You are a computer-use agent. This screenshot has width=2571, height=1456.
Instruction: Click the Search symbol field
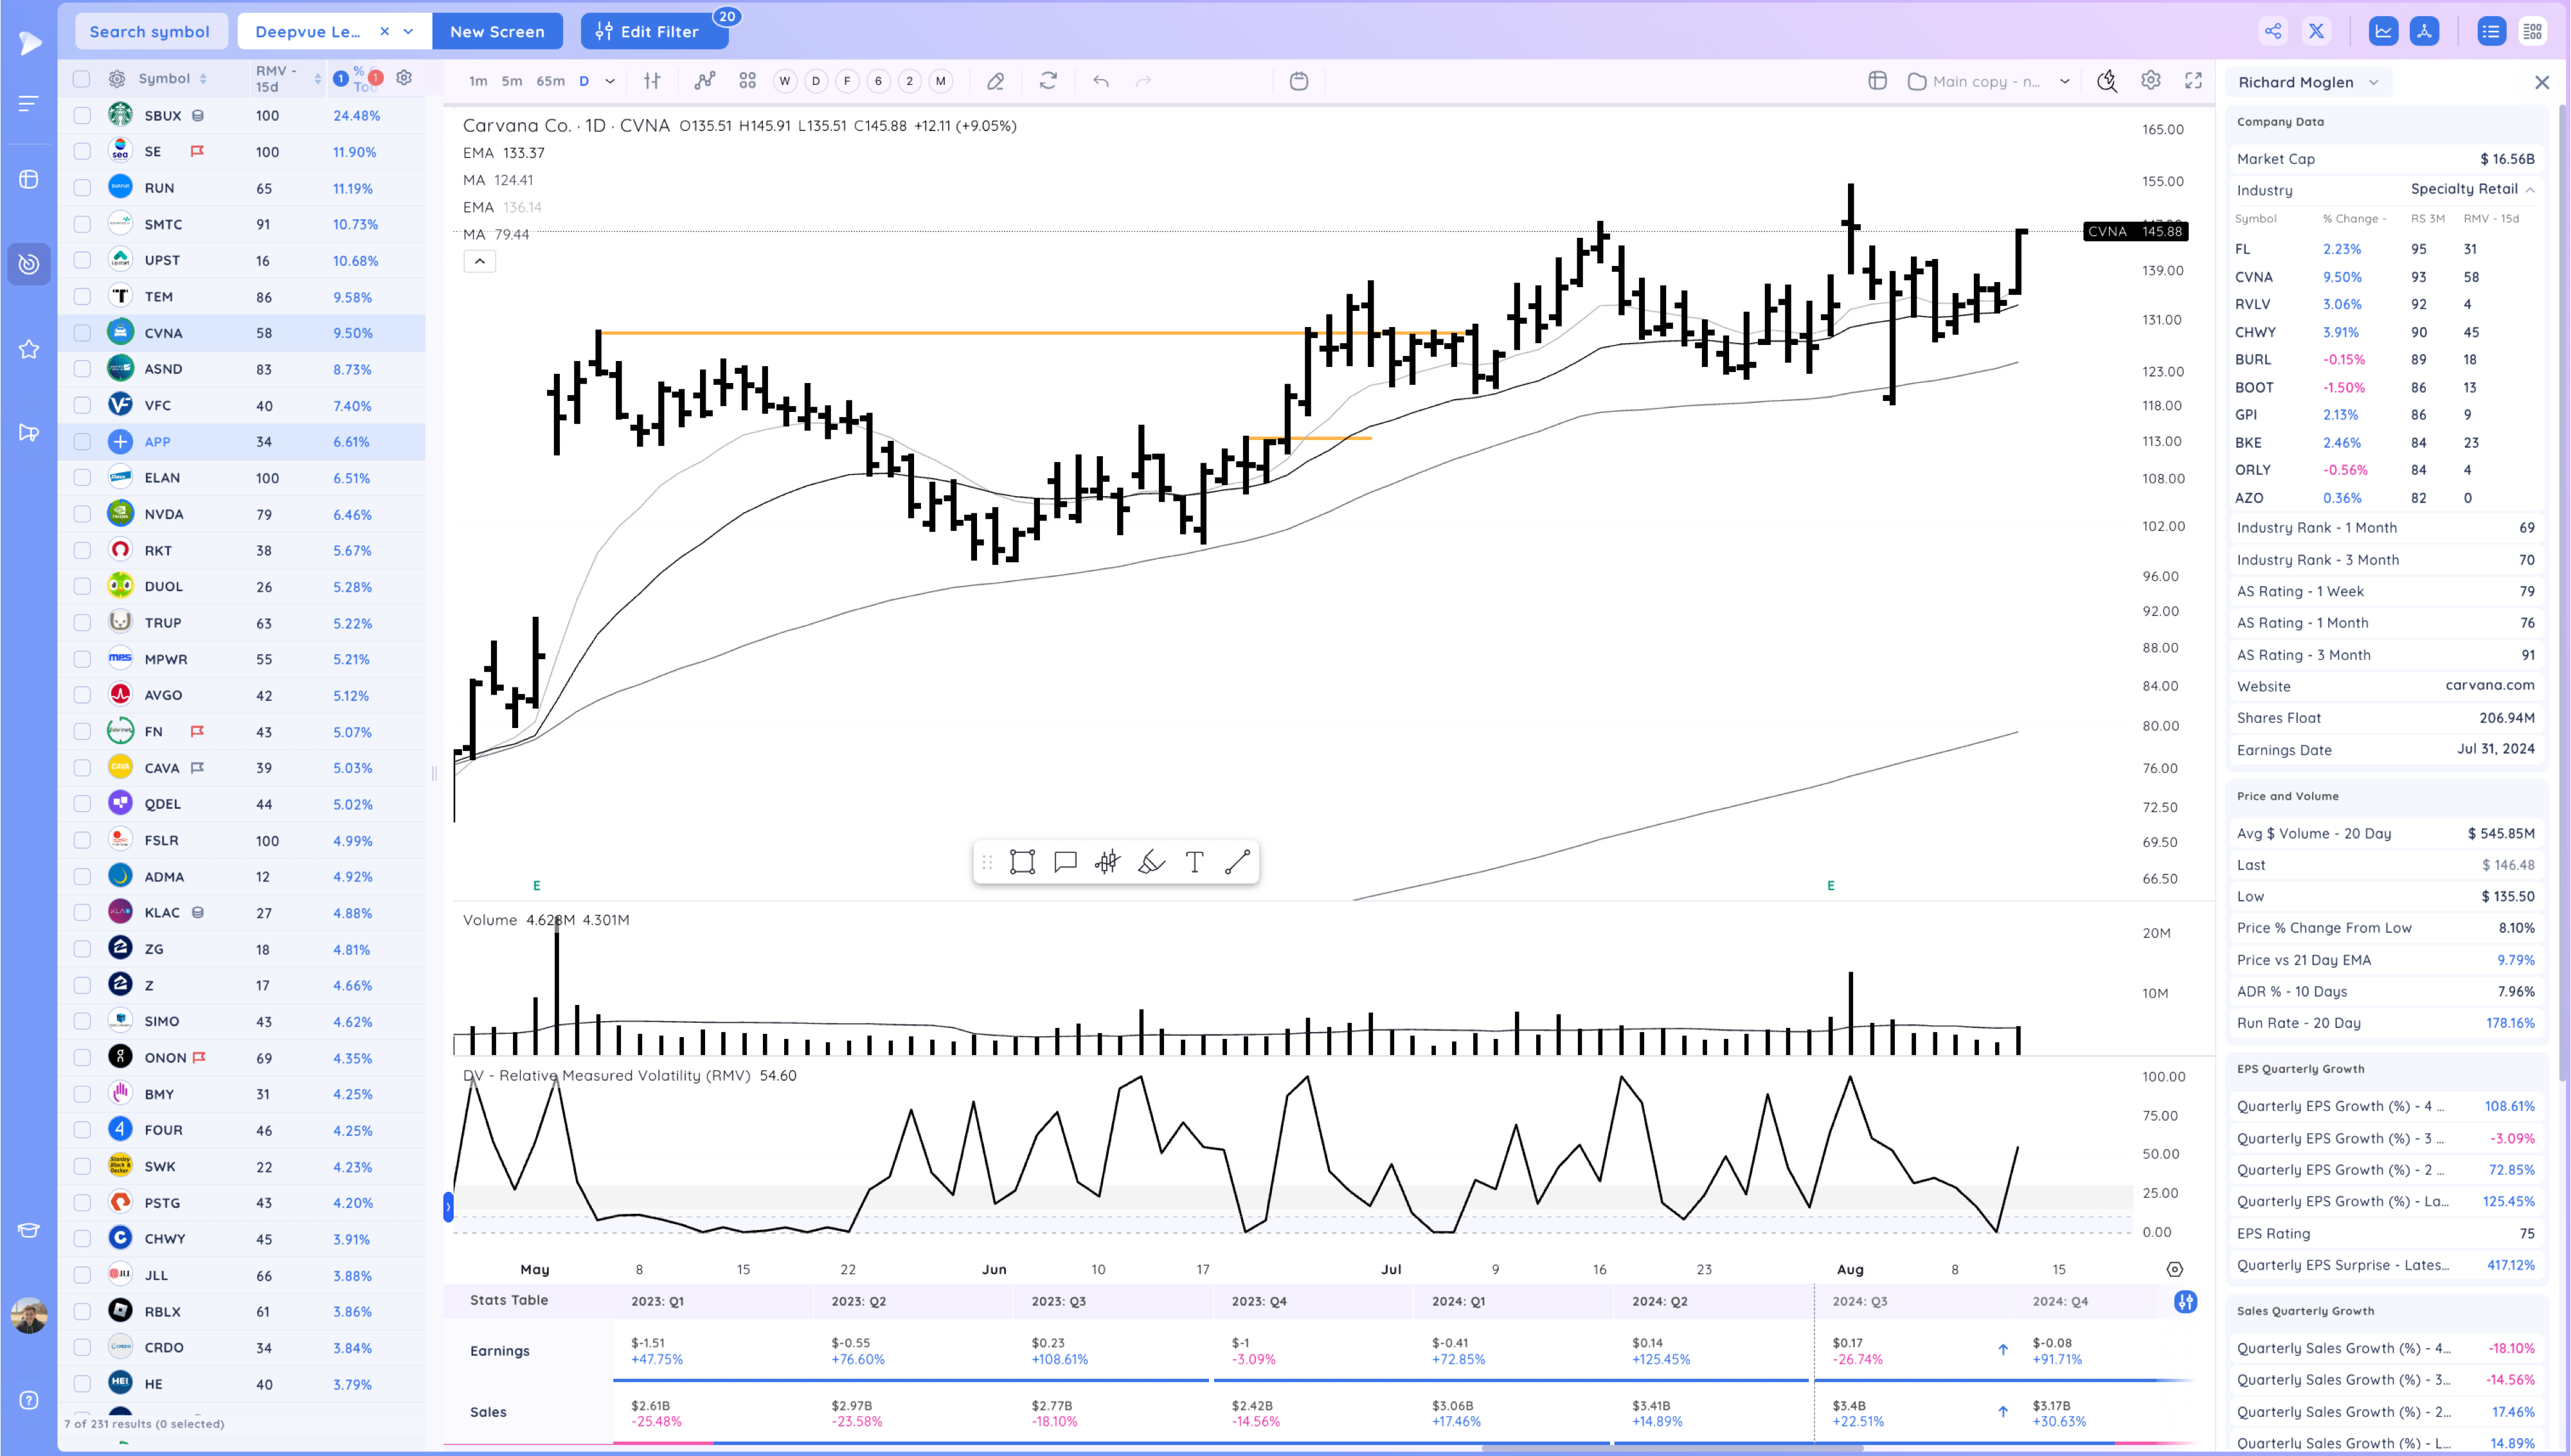pos(150,31)
